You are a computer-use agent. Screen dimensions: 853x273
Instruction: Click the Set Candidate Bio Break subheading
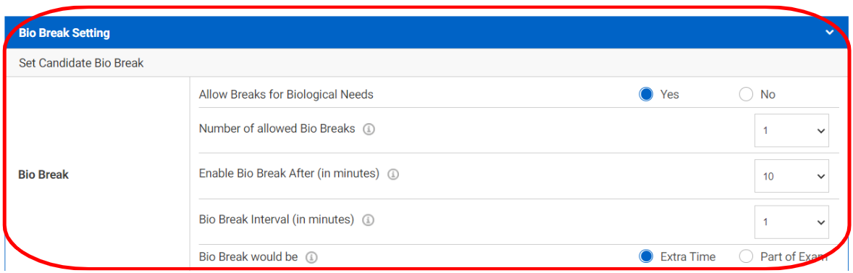(81, 63)
